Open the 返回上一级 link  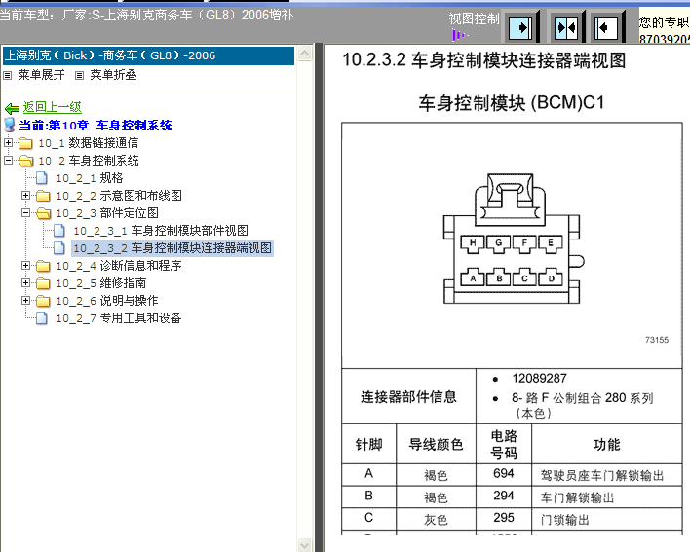click(52, 107)
